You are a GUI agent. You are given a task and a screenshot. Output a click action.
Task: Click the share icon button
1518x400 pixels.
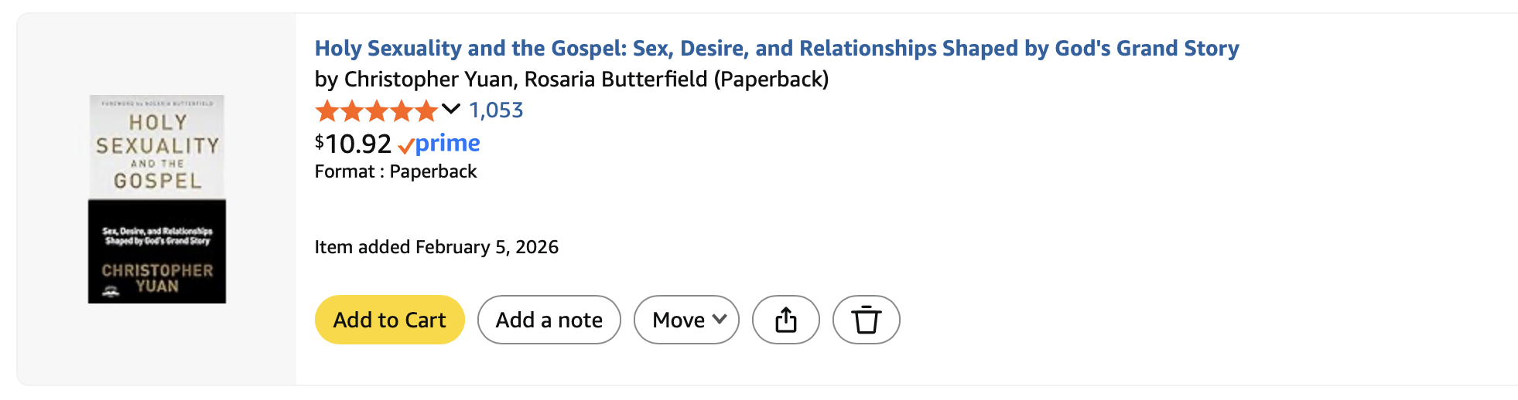785,320
